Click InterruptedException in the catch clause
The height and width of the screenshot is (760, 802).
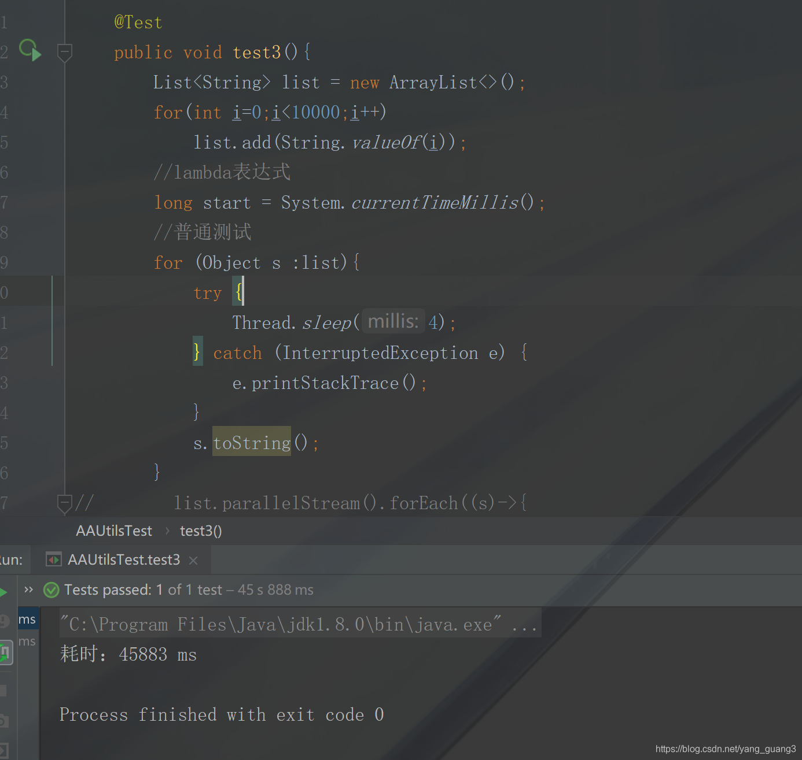tap(380, 353)
